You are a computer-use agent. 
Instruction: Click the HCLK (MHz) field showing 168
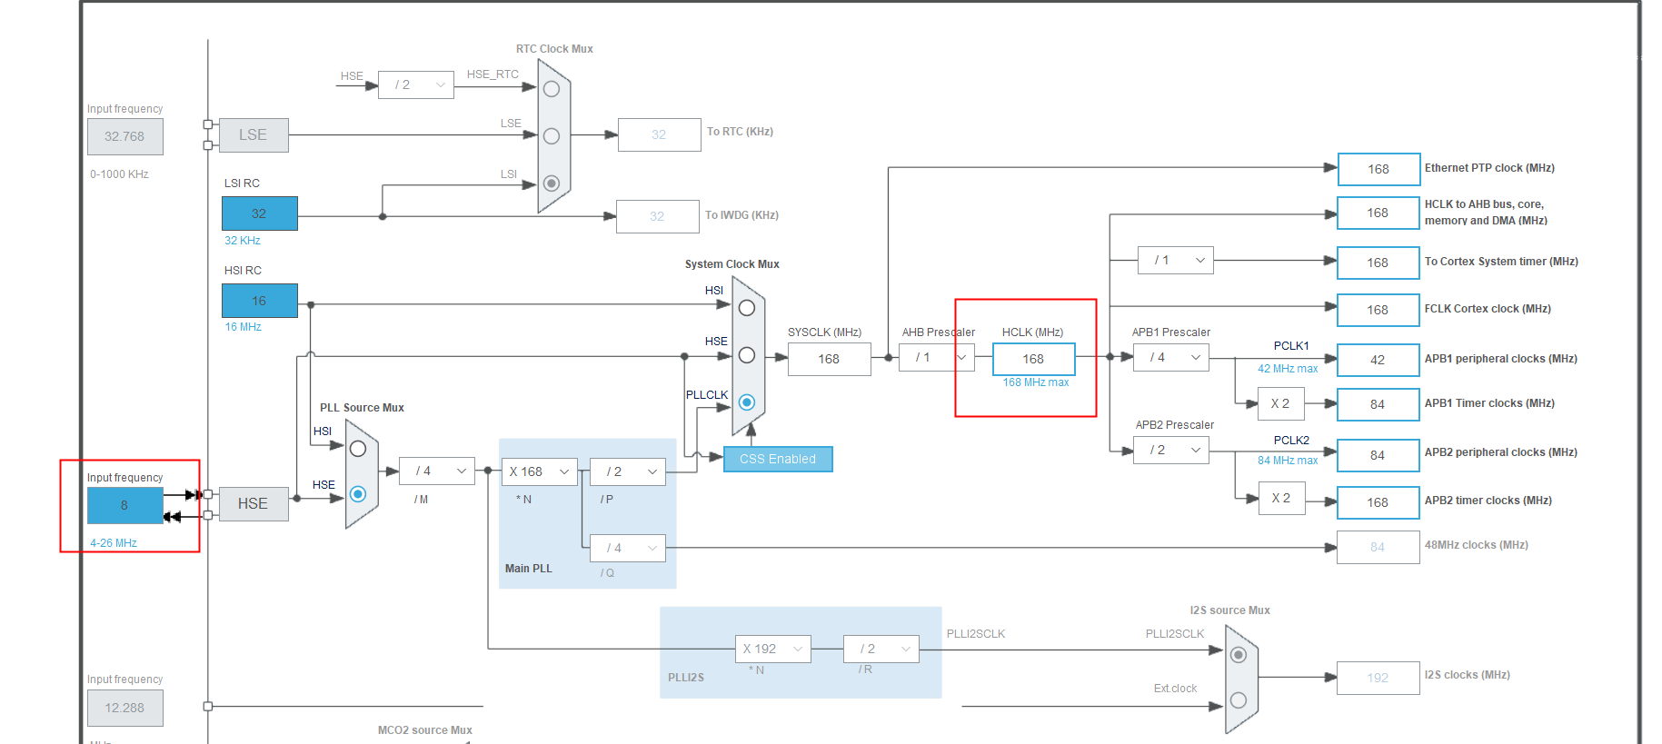pos(1034,359)
